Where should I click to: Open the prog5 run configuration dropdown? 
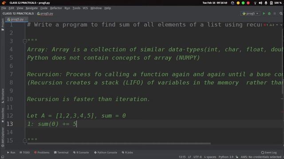click(250, 14)
